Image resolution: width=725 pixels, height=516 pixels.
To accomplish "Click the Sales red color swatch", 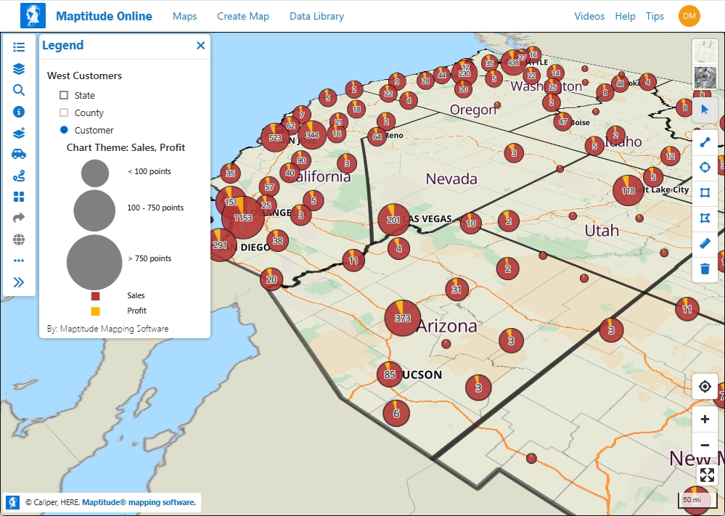I will point(95,296).
